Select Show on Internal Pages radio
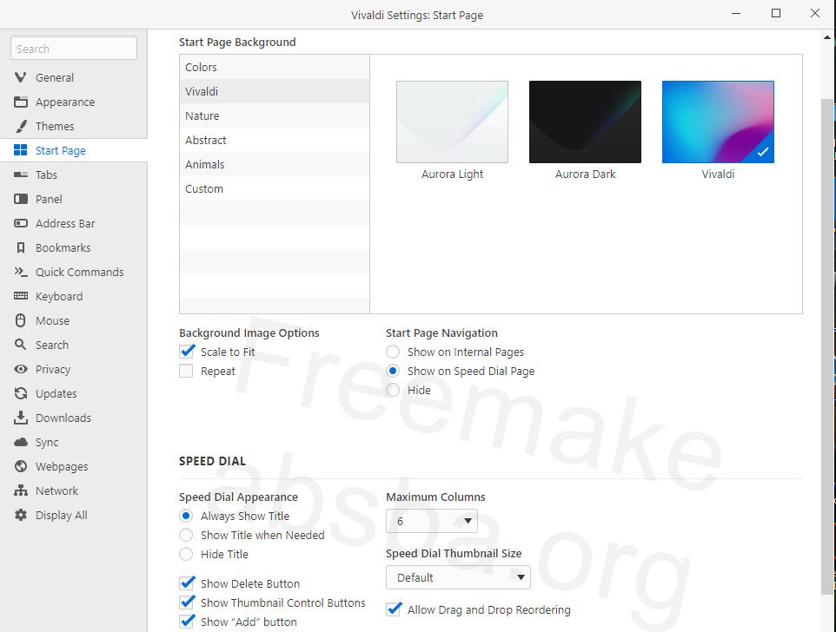The height and width of the screenshot is (632, 836). coord(393,352)
